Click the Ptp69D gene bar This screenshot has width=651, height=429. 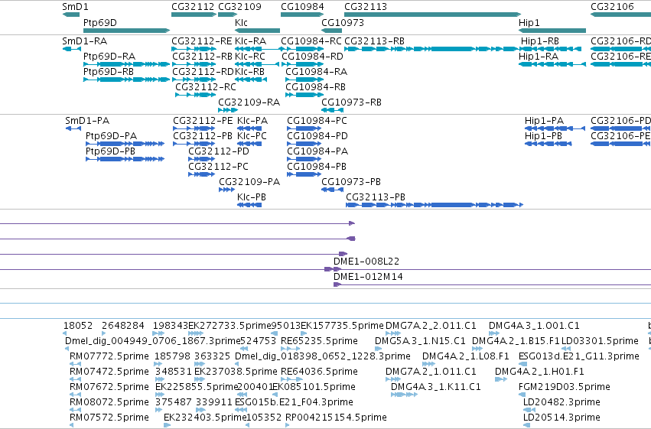pos(127,31)
